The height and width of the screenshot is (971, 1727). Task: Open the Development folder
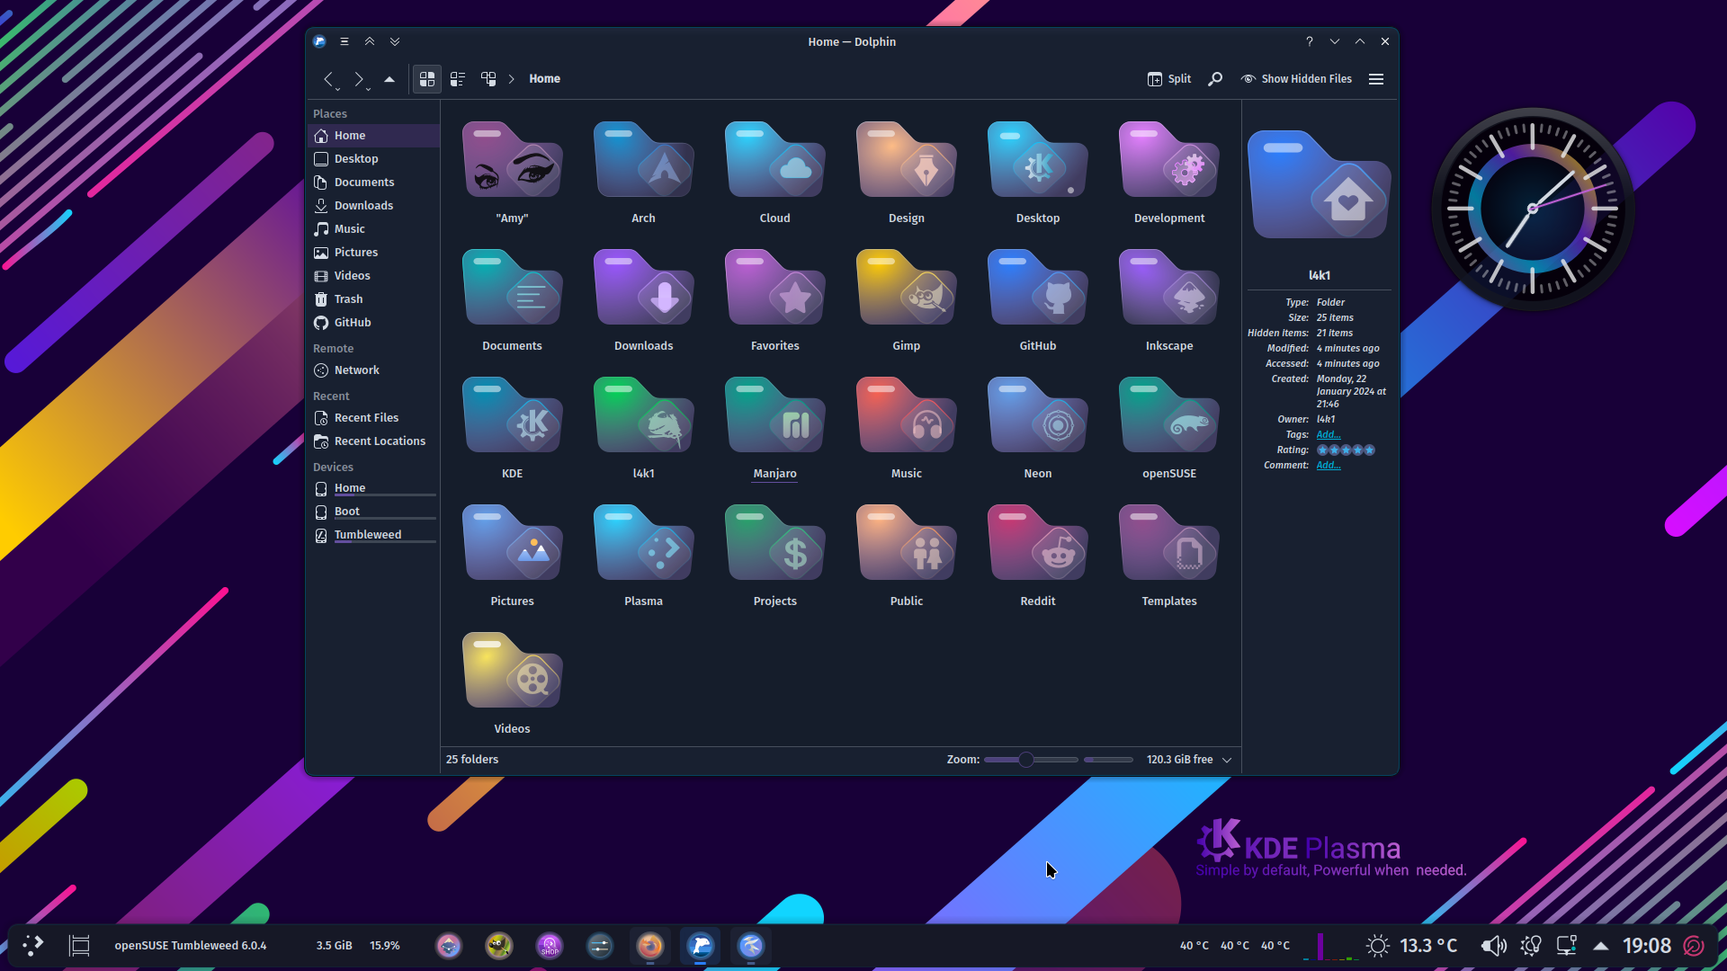[1168, 160]
